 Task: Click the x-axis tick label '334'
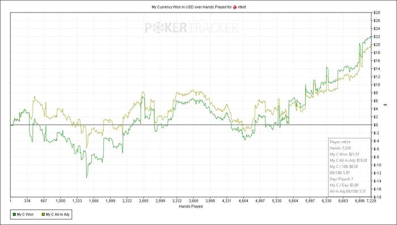click(x=27, y=201)
